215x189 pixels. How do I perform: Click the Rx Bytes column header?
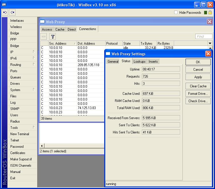(165, 43)
